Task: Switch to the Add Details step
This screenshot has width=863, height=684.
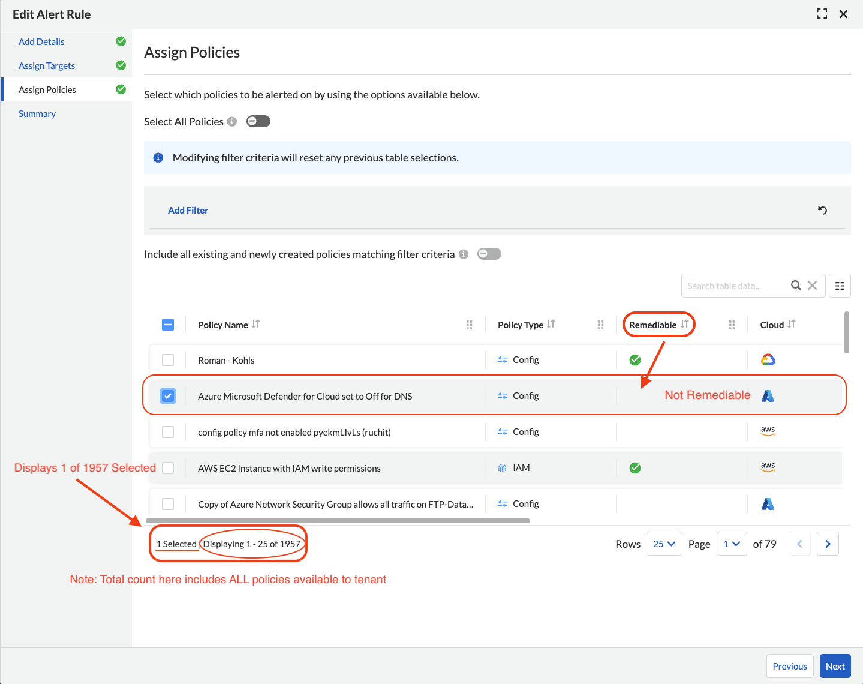Action: [x=41, y=41]
